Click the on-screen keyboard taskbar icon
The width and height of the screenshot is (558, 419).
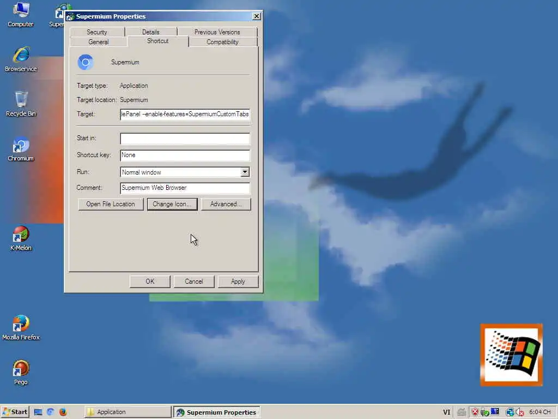coord(462,412)
